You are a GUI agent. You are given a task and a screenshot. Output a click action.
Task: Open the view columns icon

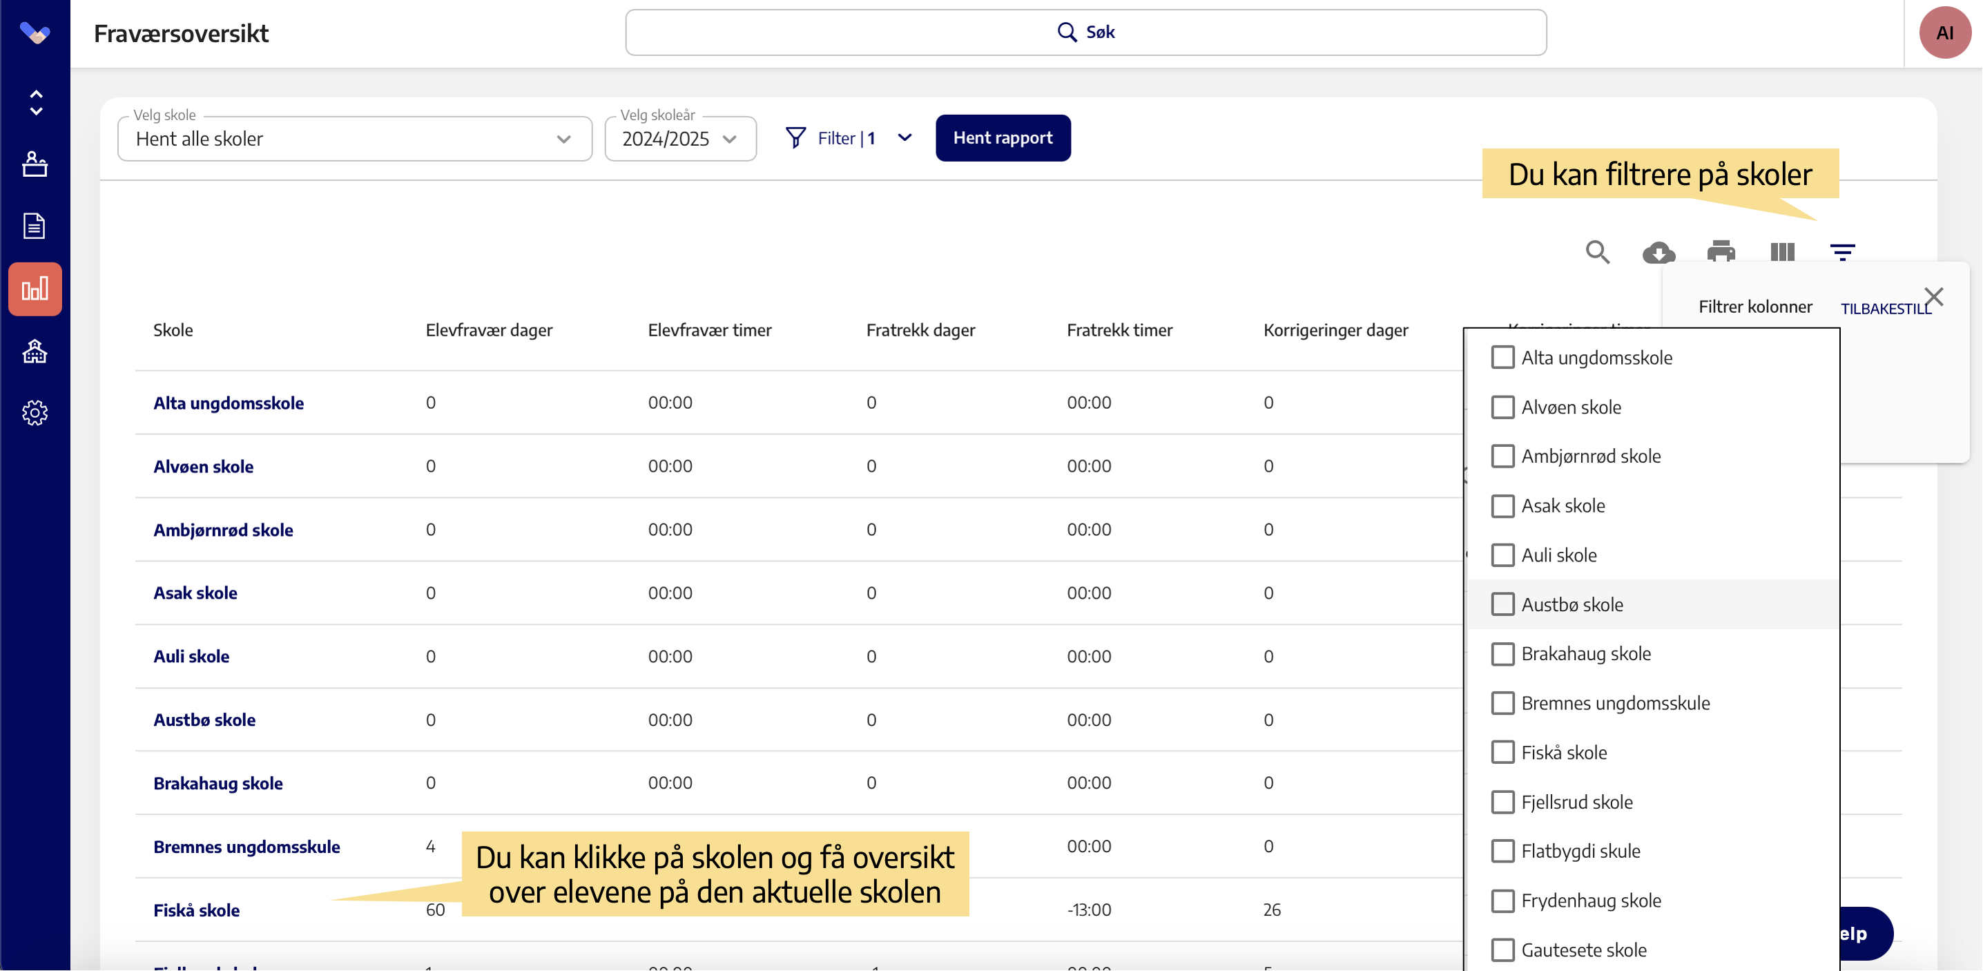tap(1782, 252)
